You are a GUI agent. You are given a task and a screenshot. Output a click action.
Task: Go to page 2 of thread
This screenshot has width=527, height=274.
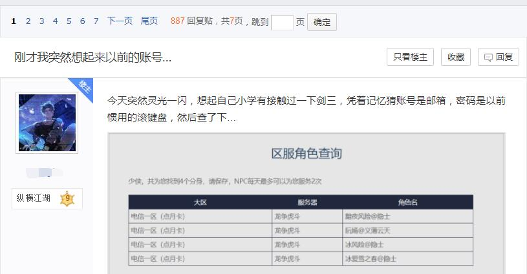pyautogui.click(x=28, y=21)
